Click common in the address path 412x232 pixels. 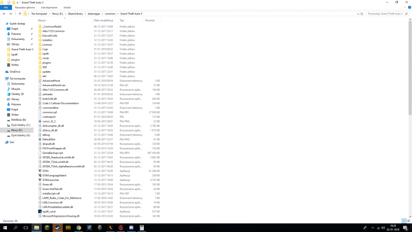tap(110, 14)
